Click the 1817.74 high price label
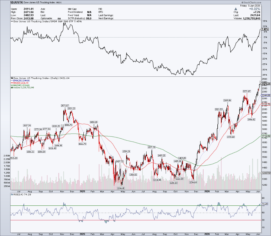Viewport: 271px width, 236px height. coord(27,125)
